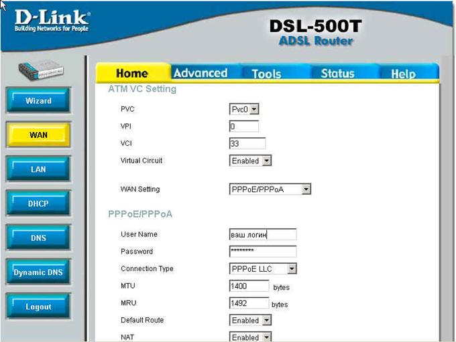456x342 pixels.
Task: Click the VCI input field with 33
Action: click(x=247, y=143)
